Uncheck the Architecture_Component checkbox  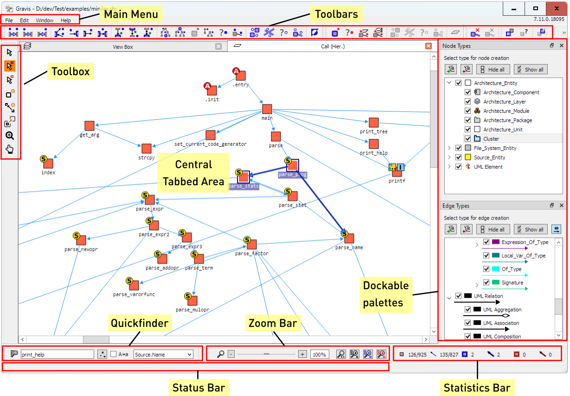point(468,92)
